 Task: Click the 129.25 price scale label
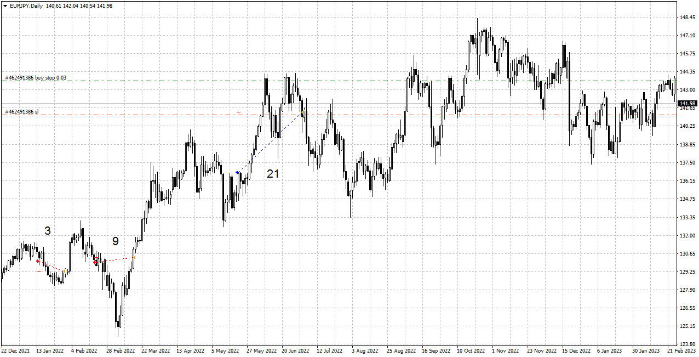click(687, 272)
